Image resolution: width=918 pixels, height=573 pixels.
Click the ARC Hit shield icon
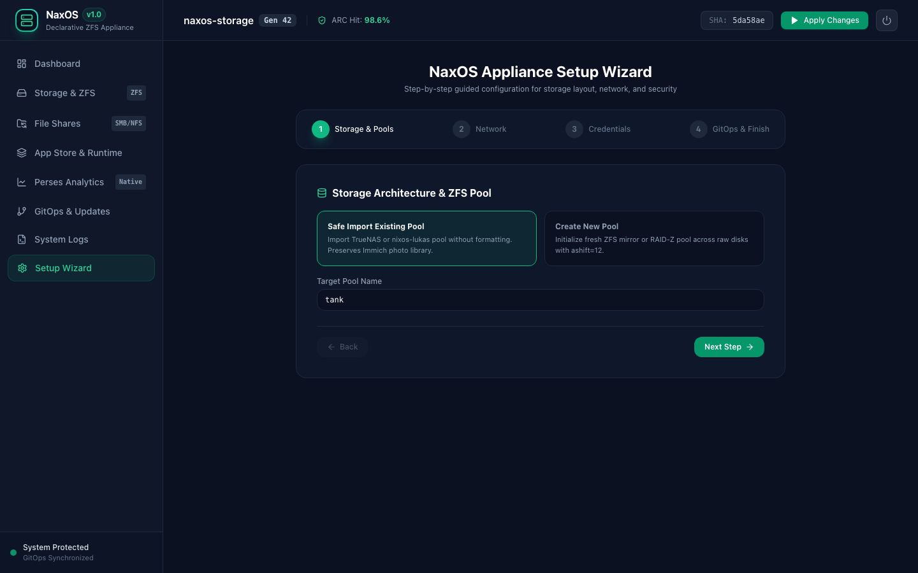coord(322,20)
